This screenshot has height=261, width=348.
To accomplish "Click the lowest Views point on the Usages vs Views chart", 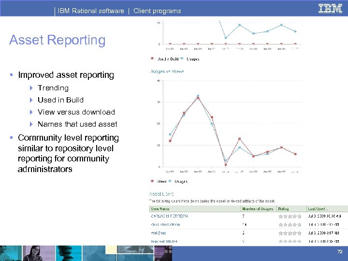I will [226, 165].
